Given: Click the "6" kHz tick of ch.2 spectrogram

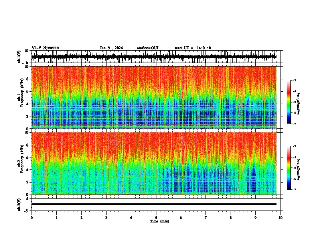Looking at the screenshot, I should pyautogui.click(x=28, y=157).
